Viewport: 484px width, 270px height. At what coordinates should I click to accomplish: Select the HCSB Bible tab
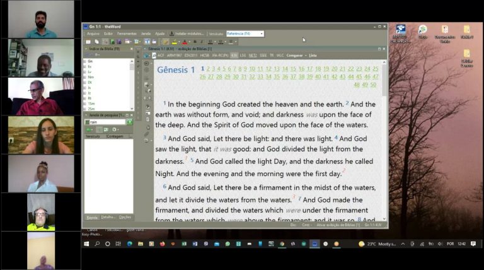click(205, 56)
